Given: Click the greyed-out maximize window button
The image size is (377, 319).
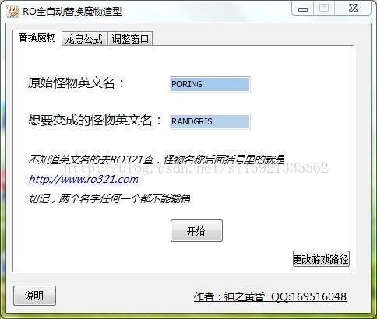Looking at the screenshot, I should tap(324, 9).
